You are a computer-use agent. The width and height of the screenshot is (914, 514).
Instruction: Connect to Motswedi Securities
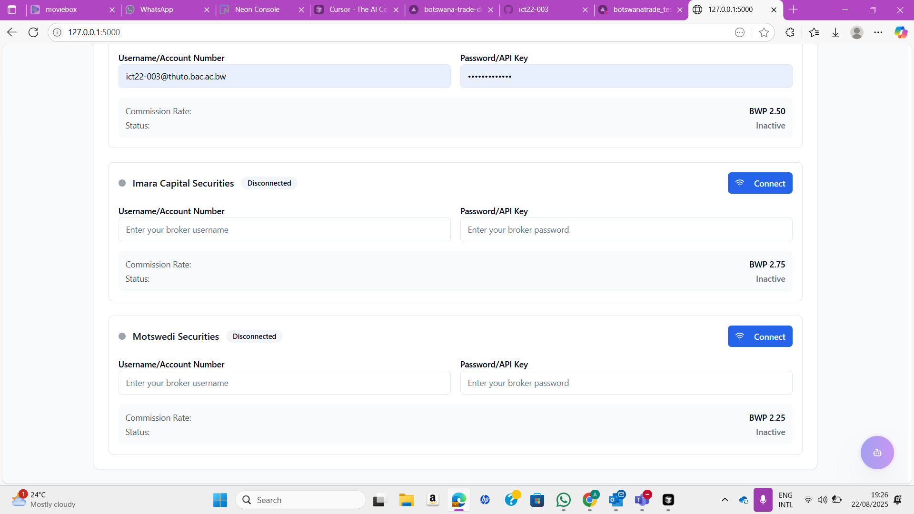click(760, 336)
